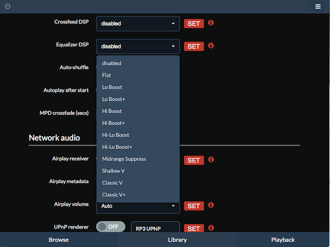Choose Hi Boost+ preset

[x=138, y=123]
